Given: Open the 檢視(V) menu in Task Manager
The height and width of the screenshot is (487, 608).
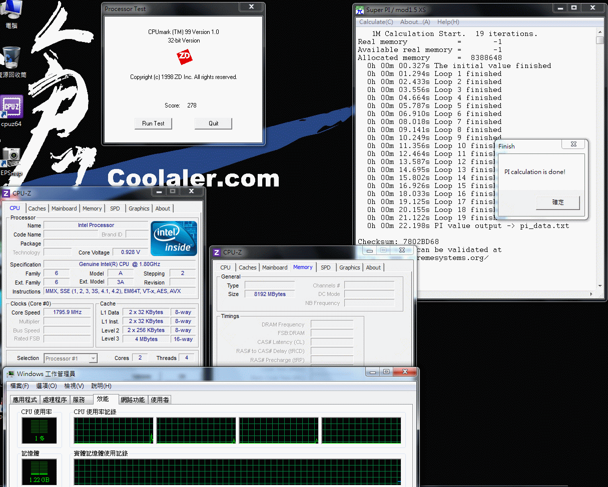Looking at the screenshot, I should [74, 386].
